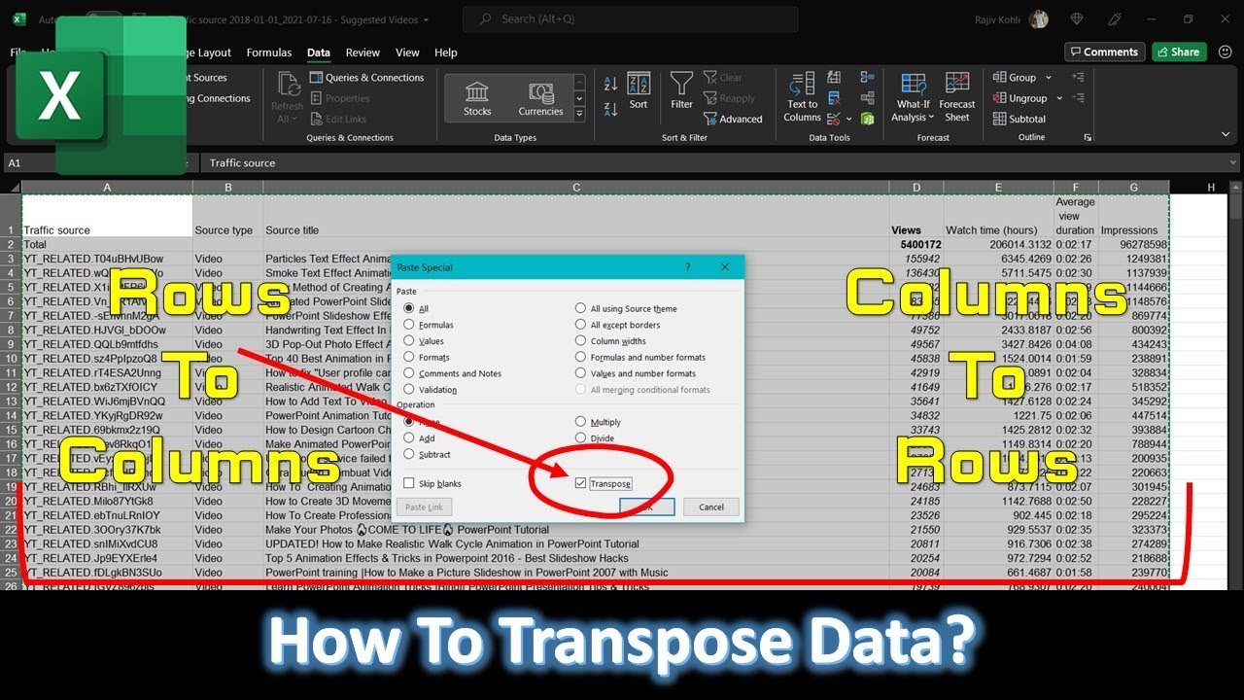Open the Review ribbon tab
This screenshot has width=1244, height=700.
[x=363, y=52]
